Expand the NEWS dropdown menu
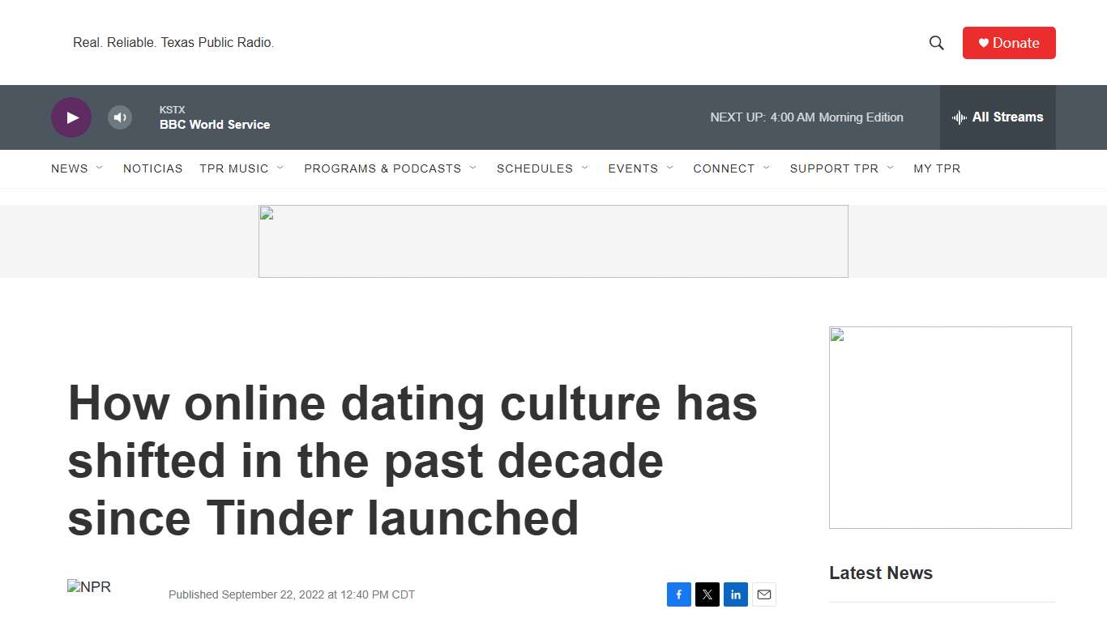 [x=99, y=168]
